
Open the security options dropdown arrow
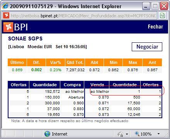click(x=127, y=134)
